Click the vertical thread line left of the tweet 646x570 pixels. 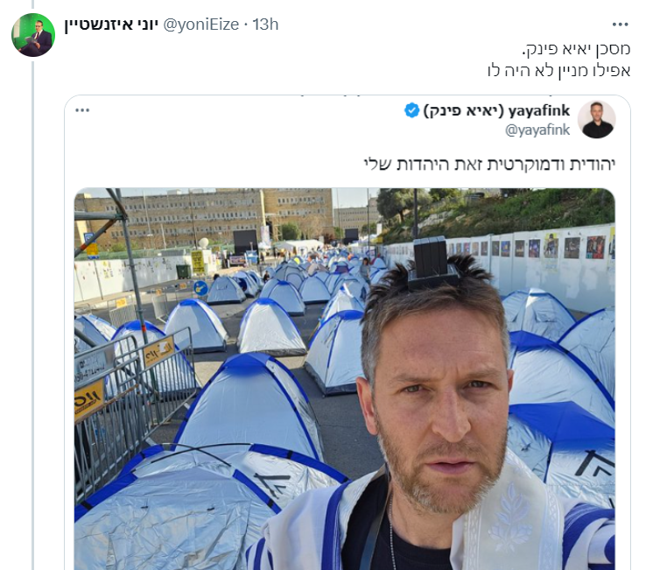(x=33, y=306)
